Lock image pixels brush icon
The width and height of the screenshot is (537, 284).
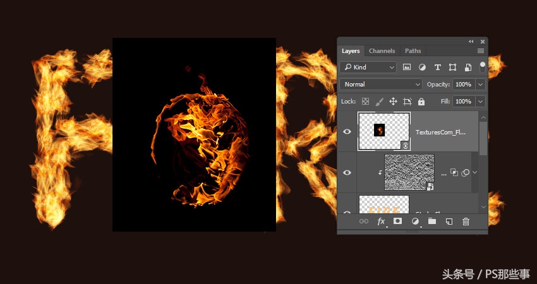[380, 102]
